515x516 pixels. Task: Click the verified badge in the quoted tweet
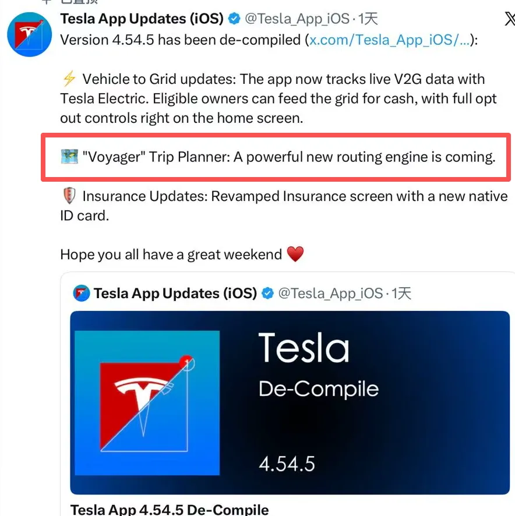click(267, 293)
